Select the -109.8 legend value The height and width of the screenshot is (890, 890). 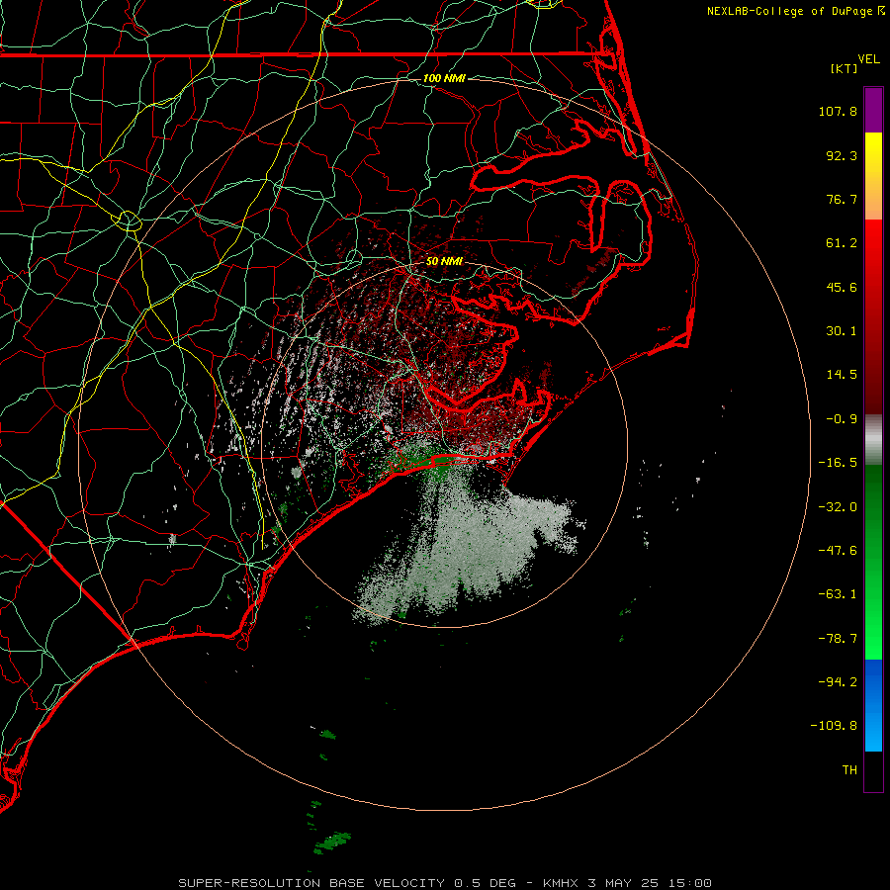(834, 726)
